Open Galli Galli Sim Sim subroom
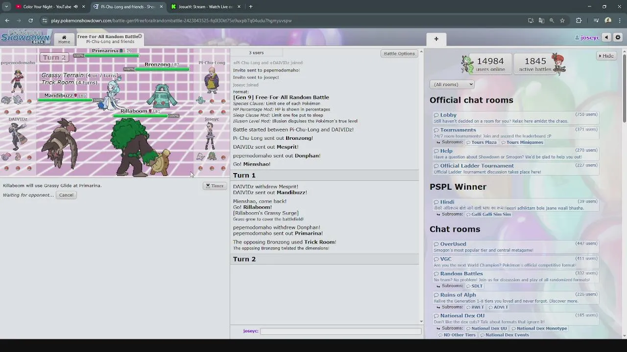Screen dimensions: 627x352 [x=488, y=214]
